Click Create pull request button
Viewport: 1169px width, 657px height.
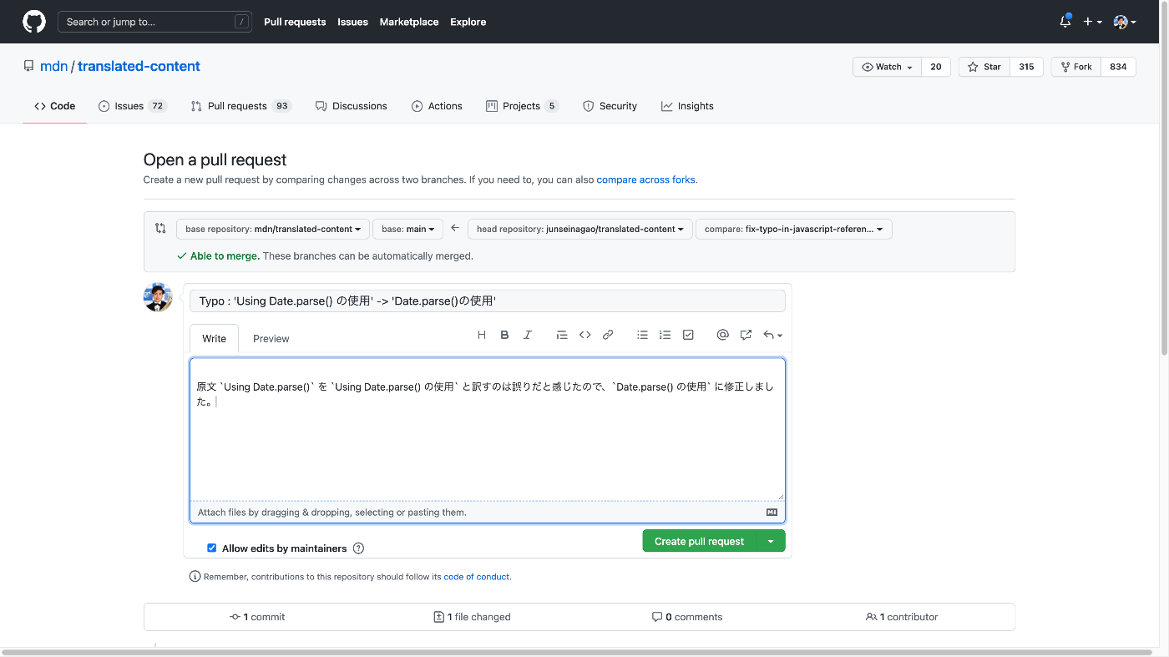pos(700,541)
